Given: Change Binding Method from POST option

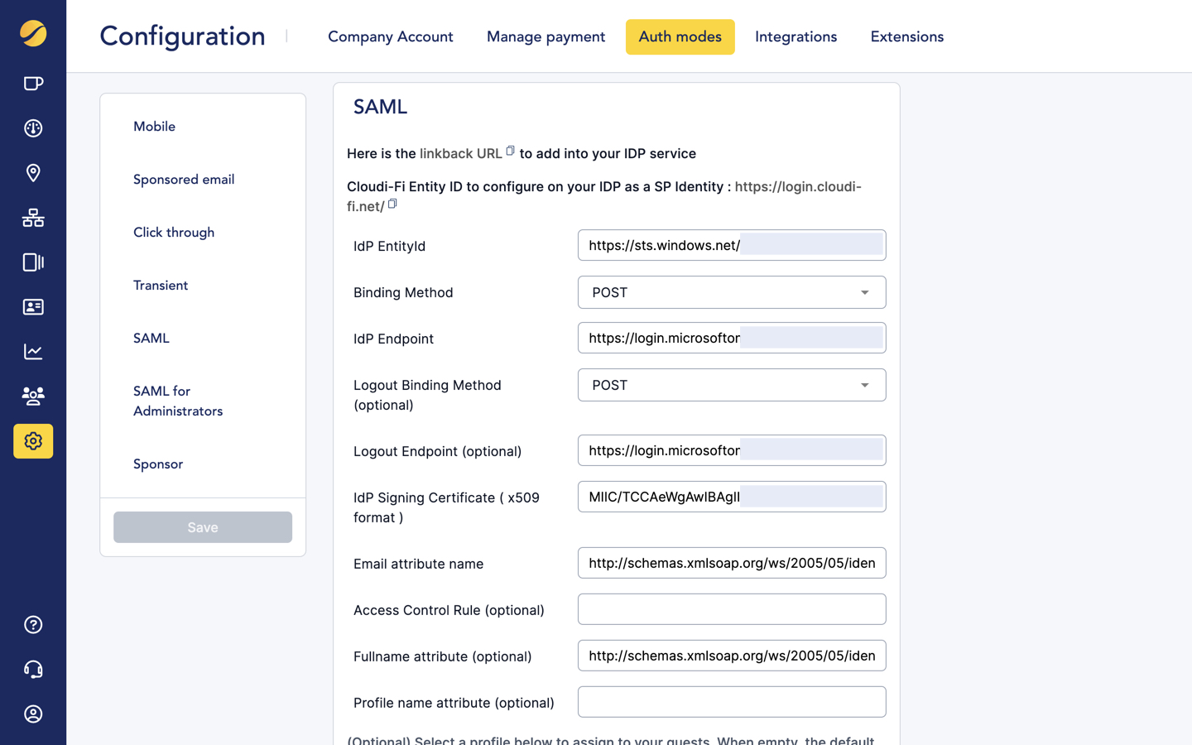Looking at the screenshot, I should [x=864, y=292].
